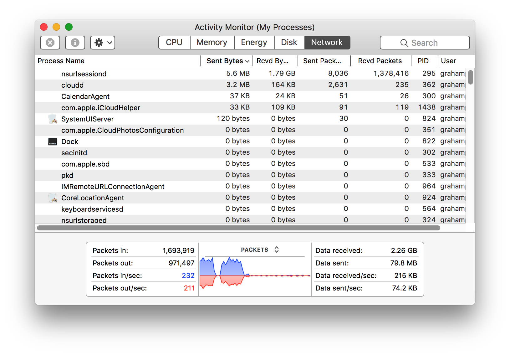The image size is (510, 355).
Task: Sort by PID column header
Action: [425, 61]
